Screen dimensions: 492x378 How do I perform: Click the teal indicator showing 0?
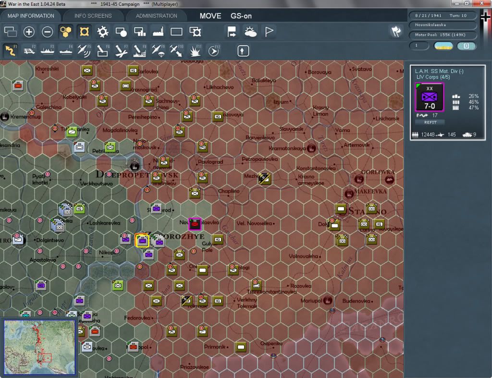pyautogui.click(x=466, y=46)
